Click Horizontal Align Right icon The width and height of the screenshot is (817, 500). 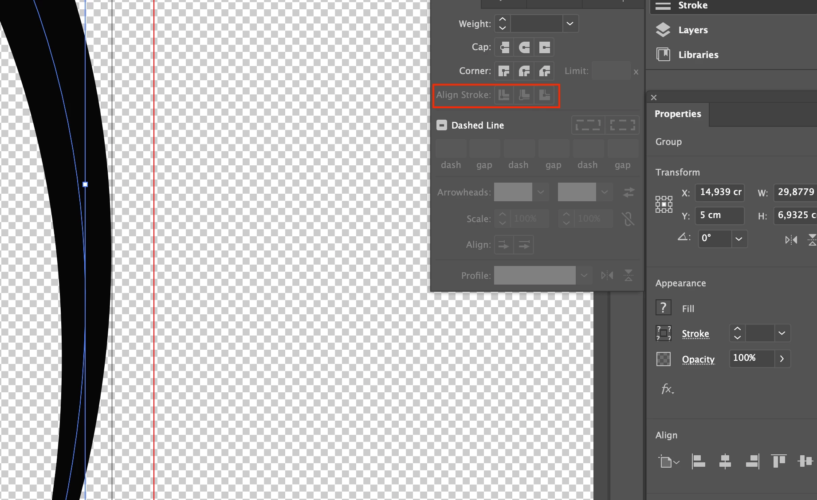(752, 461)
